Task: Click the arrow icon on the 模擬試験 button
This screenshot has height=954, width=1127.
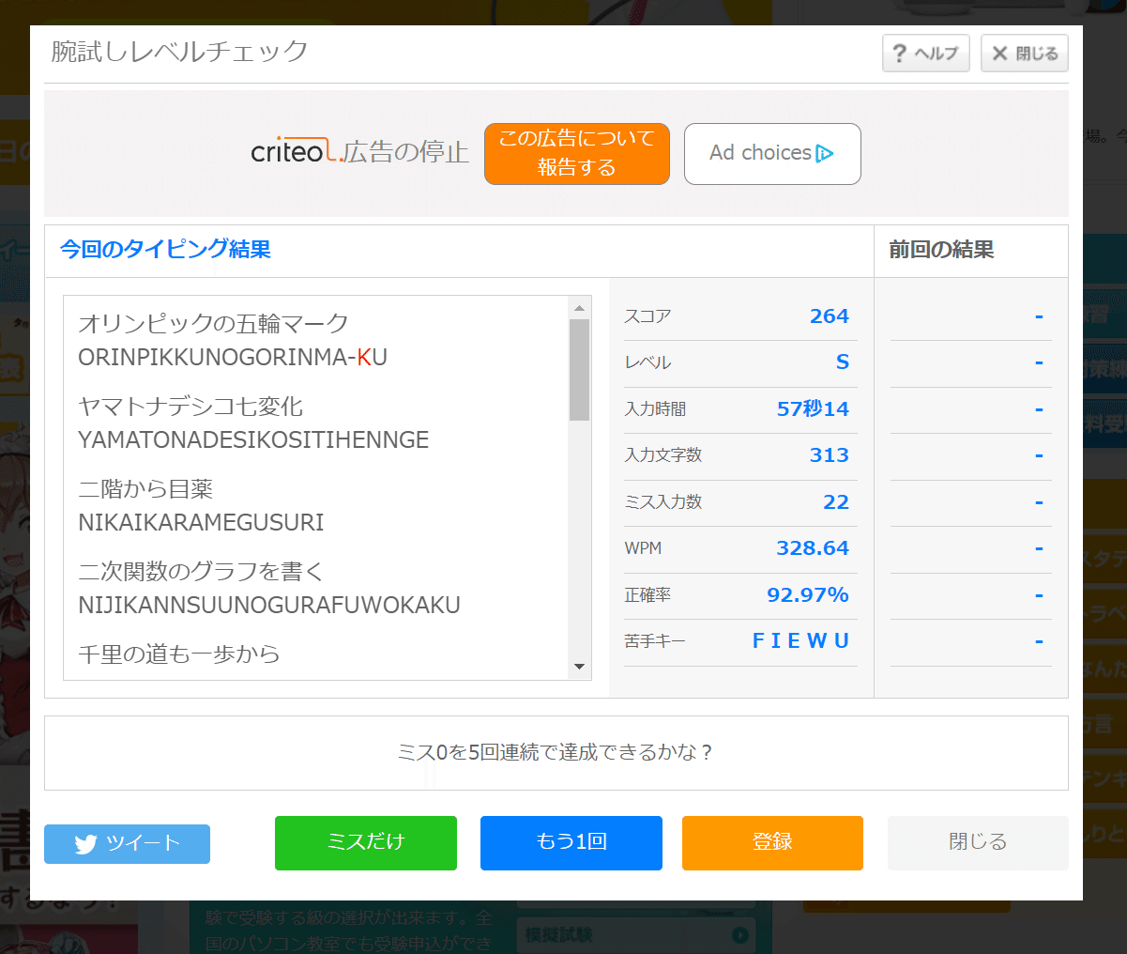Action: point(742,934)
